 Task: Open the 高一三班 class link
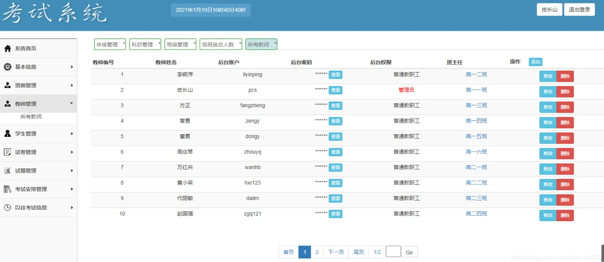[476, 105]
